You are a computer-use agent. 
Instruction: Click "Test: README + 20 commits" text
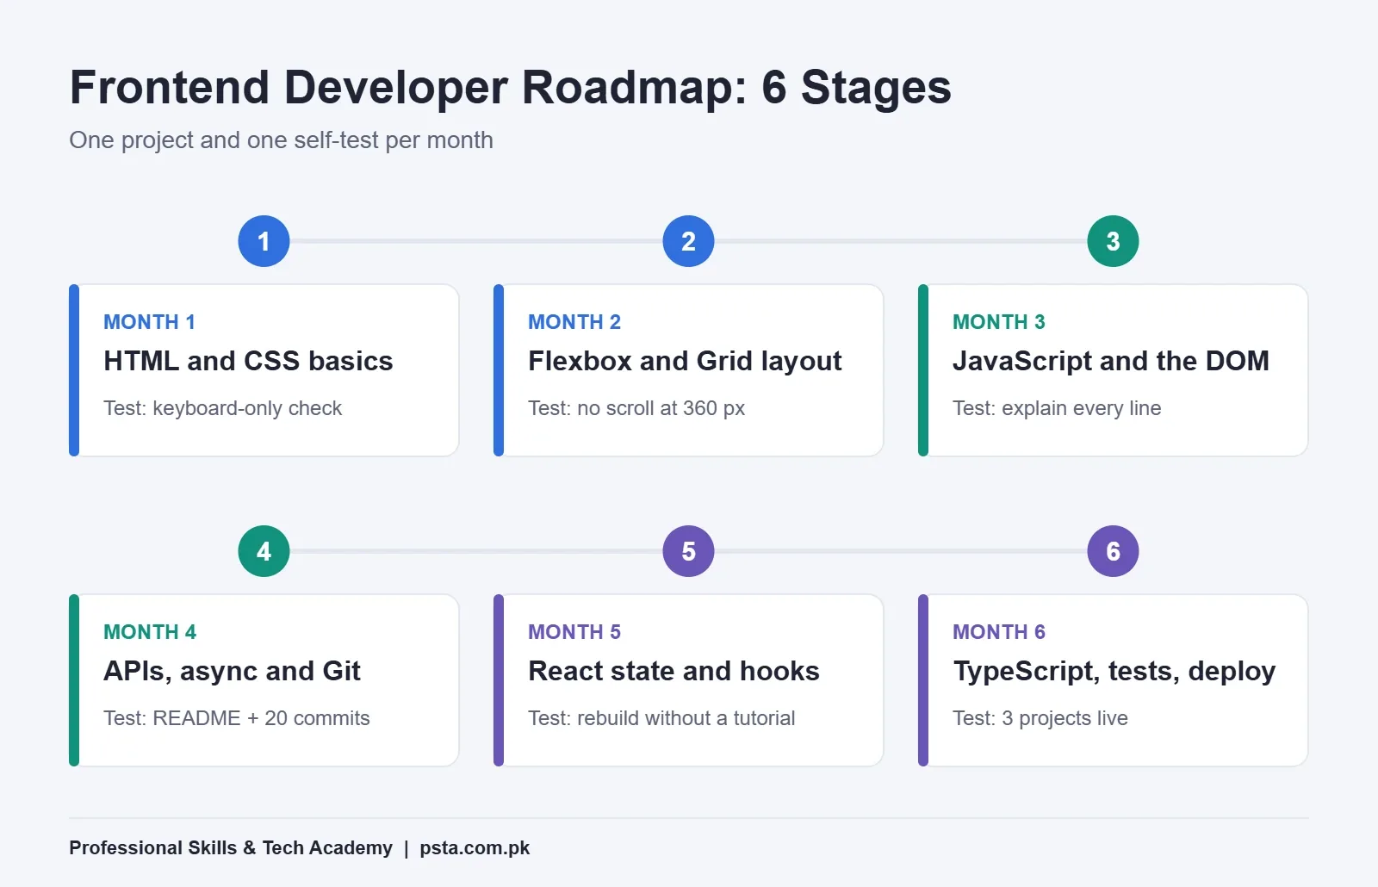point(236,718)
